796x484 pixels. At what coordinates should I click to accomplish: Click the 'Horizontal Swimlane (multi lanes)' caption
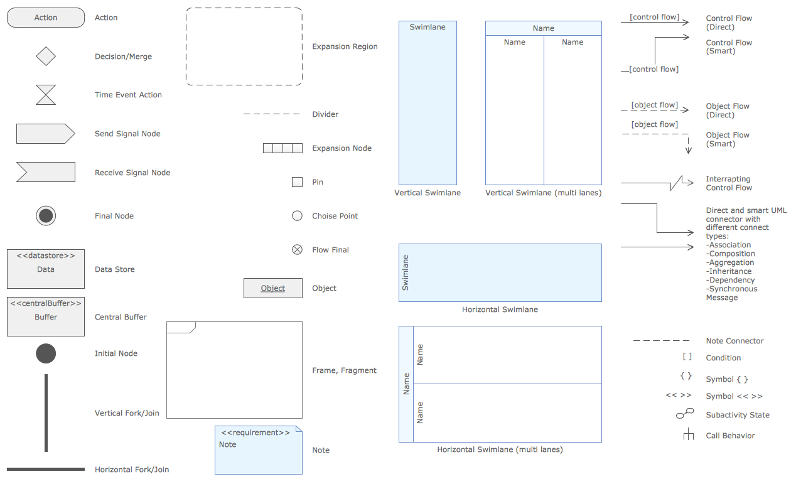(500, 449)
